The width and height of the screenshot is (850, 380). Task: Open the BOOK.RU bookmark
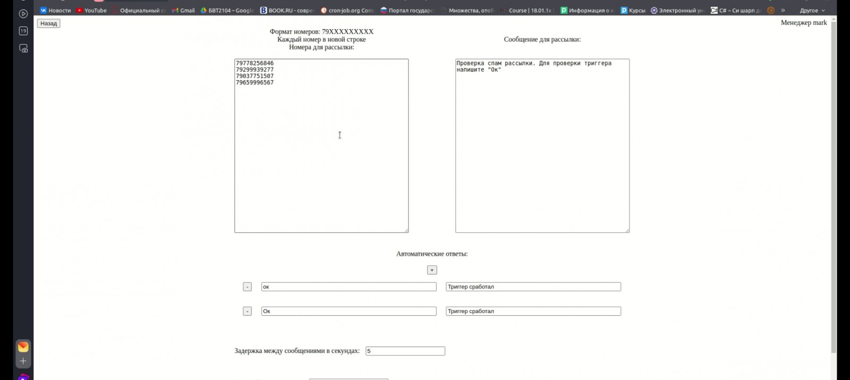click(x=287, y=10)
